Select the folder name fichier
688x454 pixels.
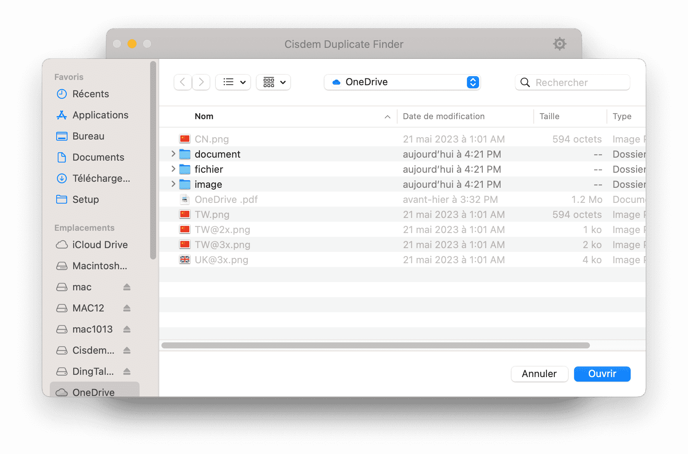coord(209,169)
